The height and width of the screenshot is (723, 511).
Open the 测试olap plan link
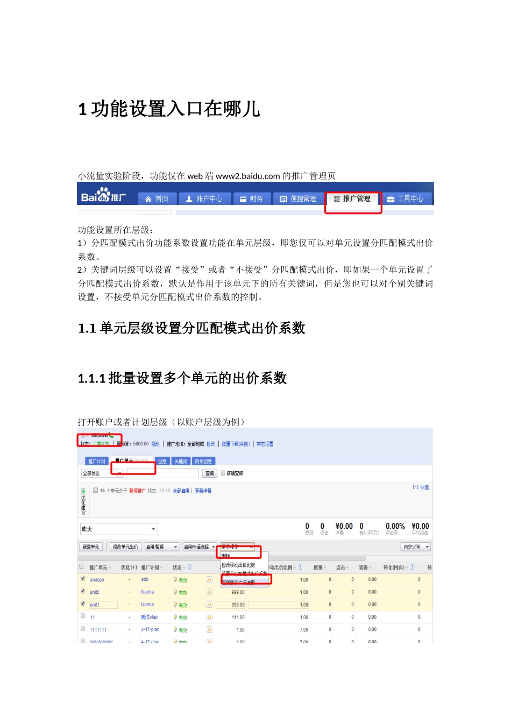[150, 617]
